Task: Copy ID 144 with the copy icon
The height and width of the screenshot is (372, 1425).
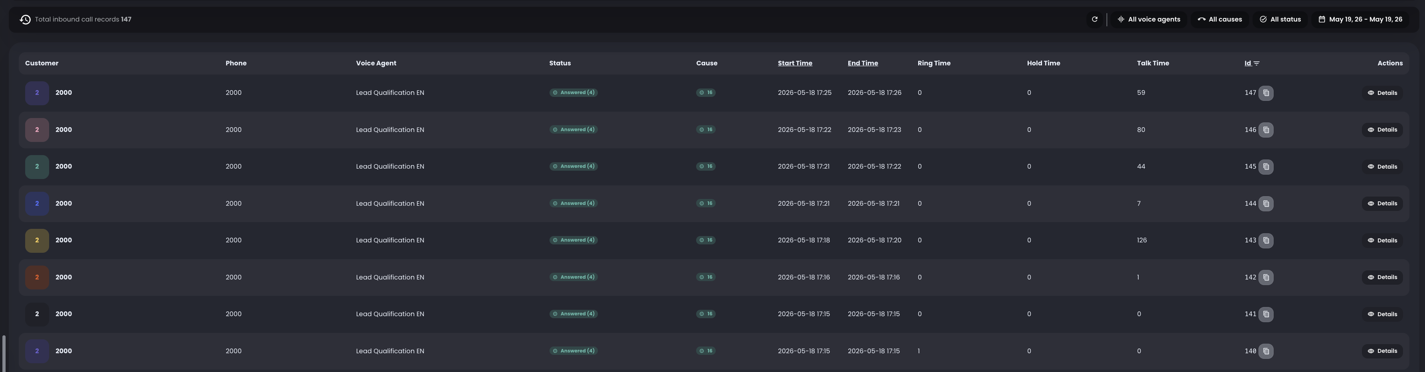Action: (x=1266, y=204)
